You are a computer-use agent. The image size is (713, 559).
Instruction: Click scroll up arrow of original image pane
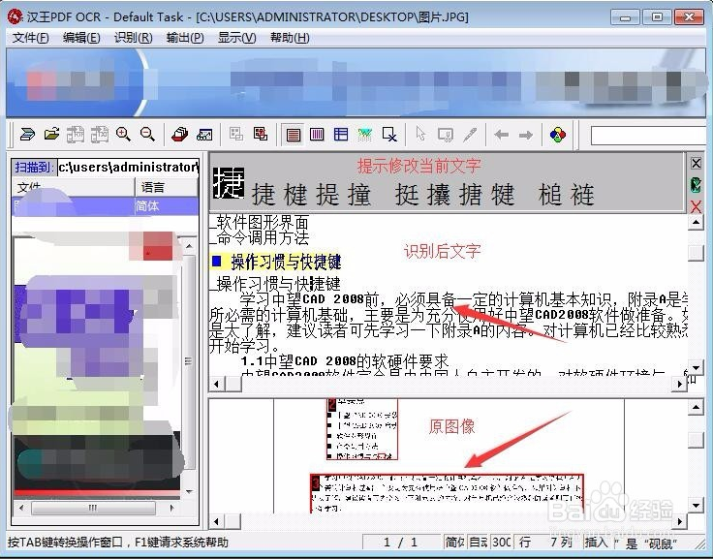coord(696,407)
